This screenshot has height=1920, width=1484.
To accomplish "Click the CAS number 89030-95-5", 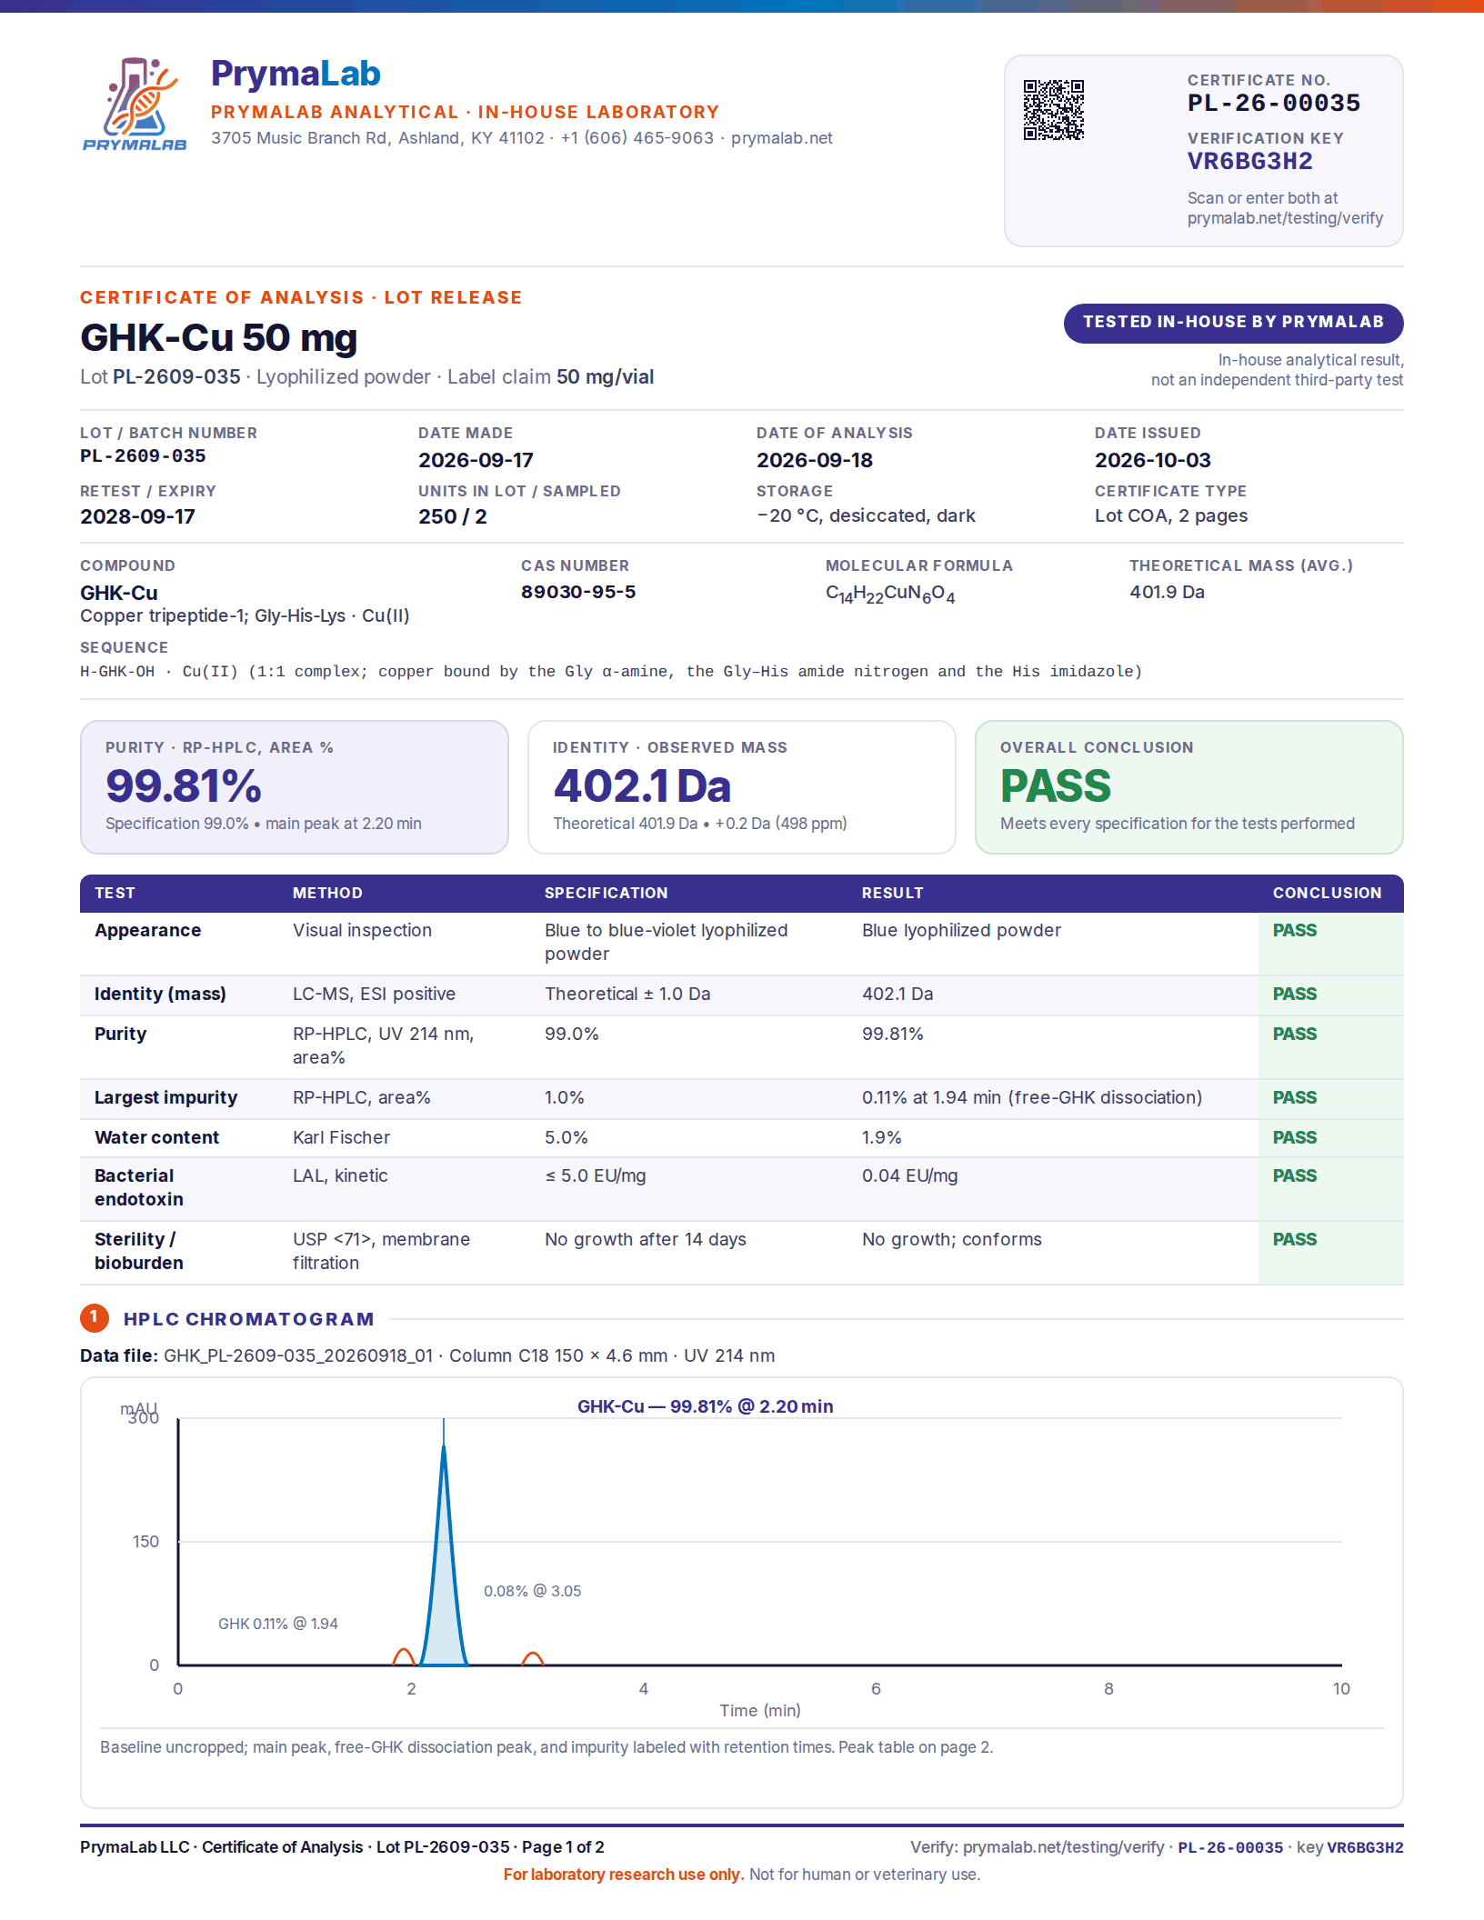I will 577,592.
